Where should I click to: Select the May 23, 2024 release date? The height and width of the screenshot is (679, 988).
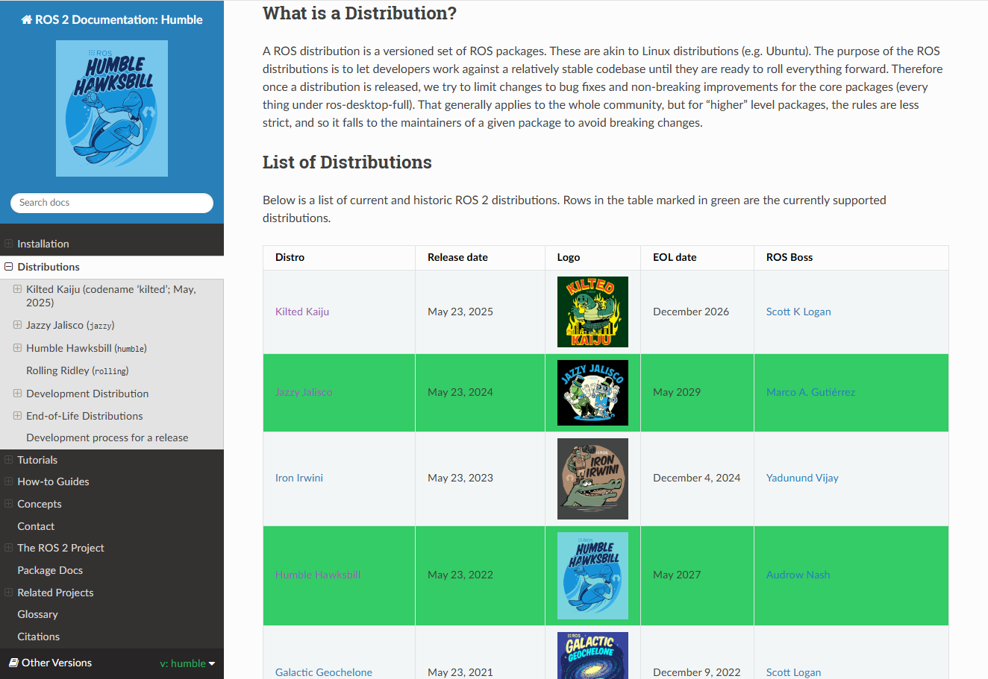coord(460,392)
